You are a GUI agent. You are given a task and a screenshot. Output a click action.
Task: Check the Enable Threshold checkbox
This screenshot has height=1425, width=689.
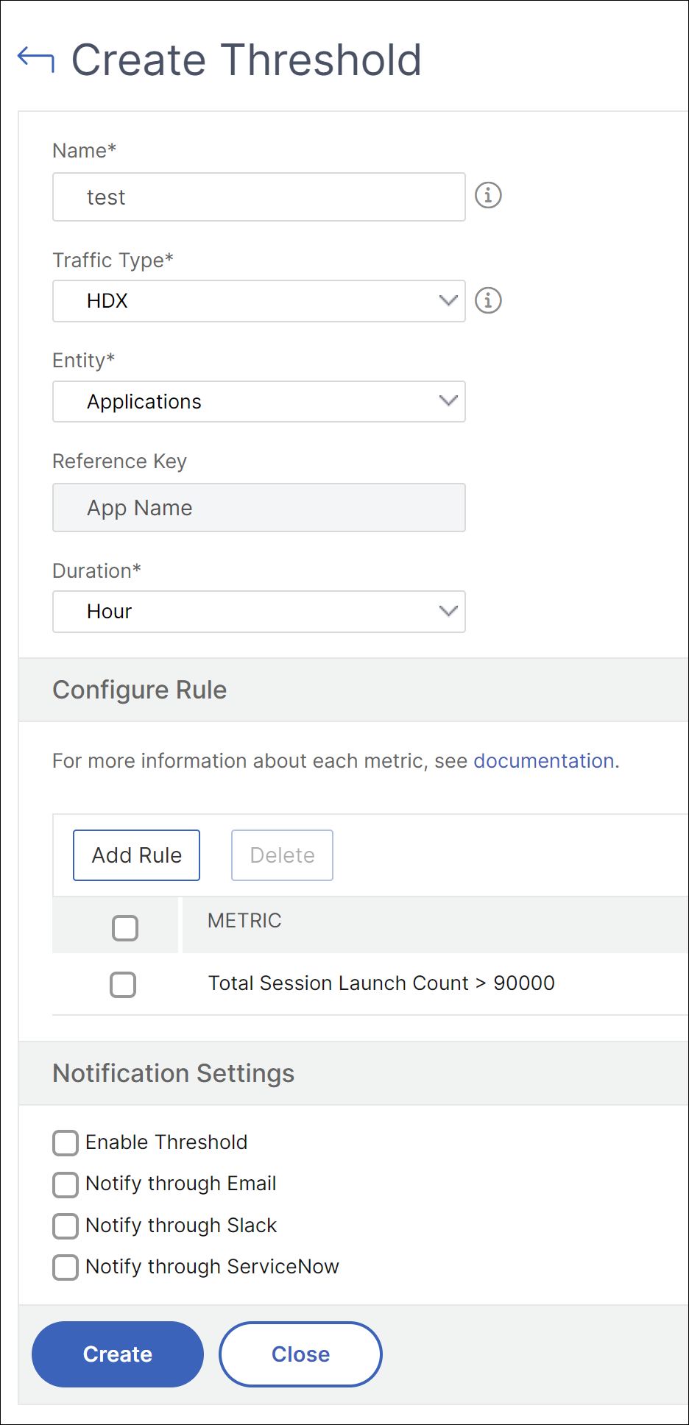click(x=66, y=1143)
